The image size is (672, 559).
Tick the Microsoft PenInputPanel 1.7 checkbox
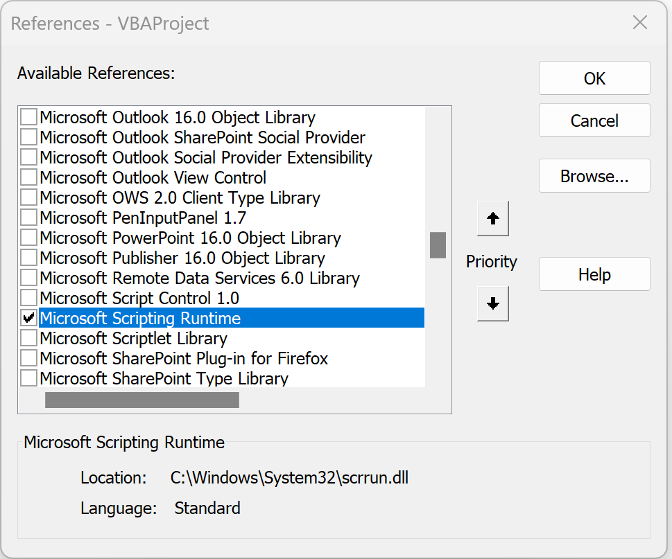28,218
